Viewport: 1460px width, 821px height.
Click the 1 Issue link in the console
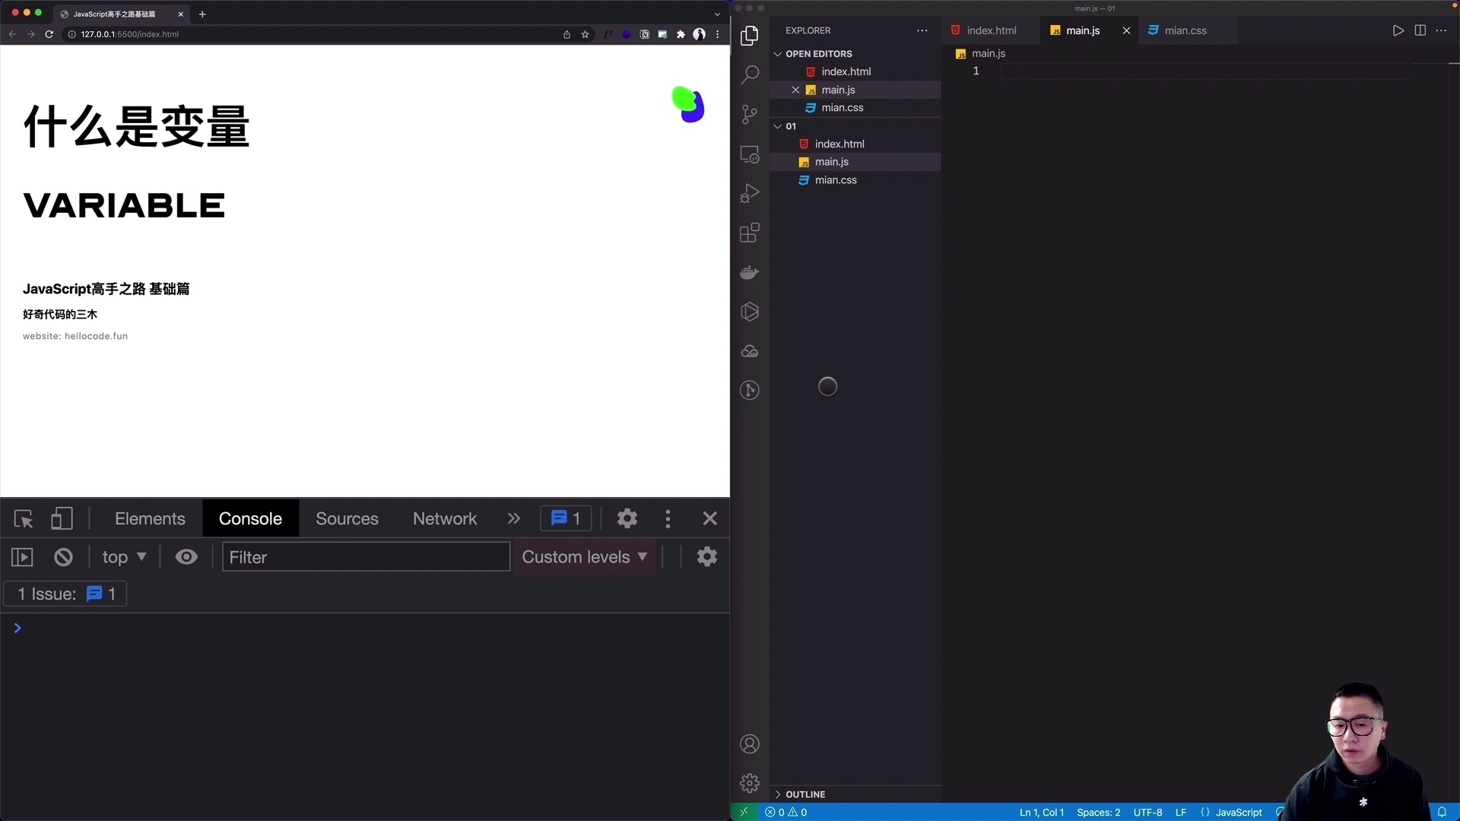click(65, 594)
